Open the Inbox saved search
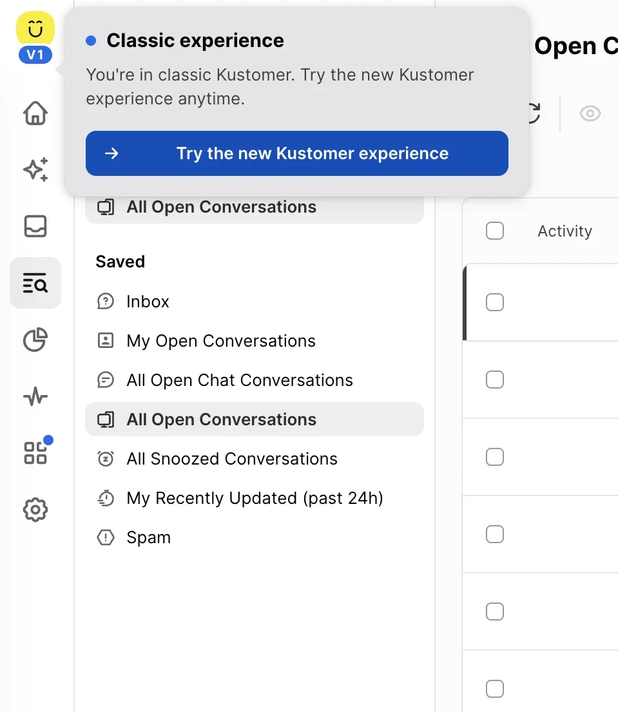The width and height of the screenshot is (618, 712). pyautogui.click(x=255, y=301)
